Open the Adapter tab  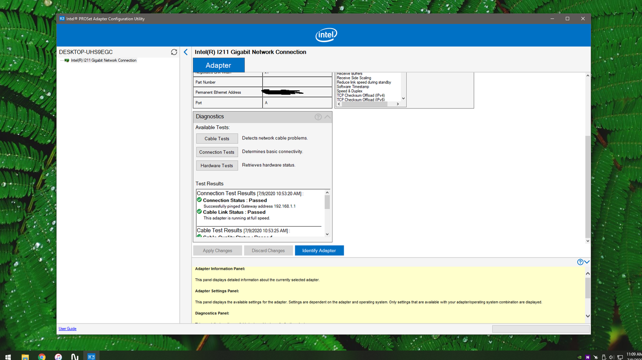pyautogui.click(x=218, y=65)
